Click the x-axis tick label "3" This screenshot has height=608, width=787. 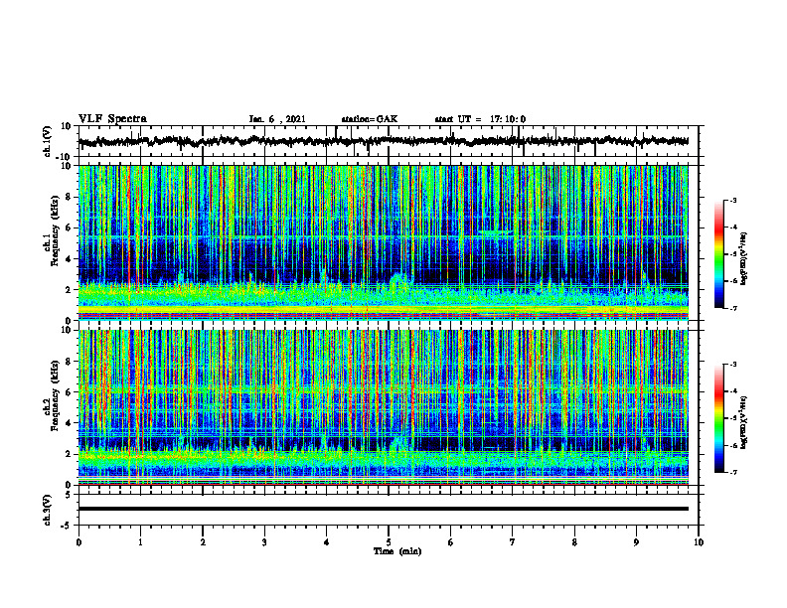pyautogui.click(x=264, y=542)
